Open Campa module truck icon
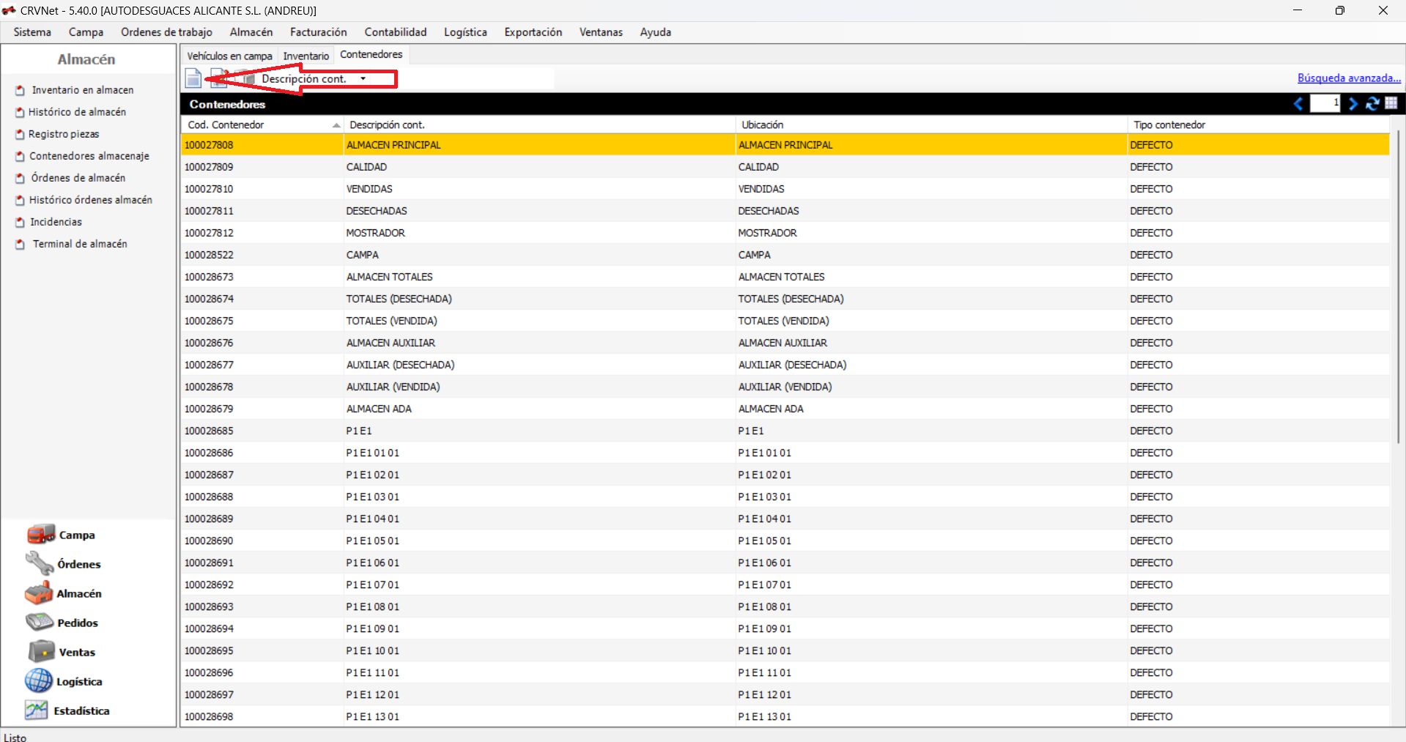 (40, 535)
